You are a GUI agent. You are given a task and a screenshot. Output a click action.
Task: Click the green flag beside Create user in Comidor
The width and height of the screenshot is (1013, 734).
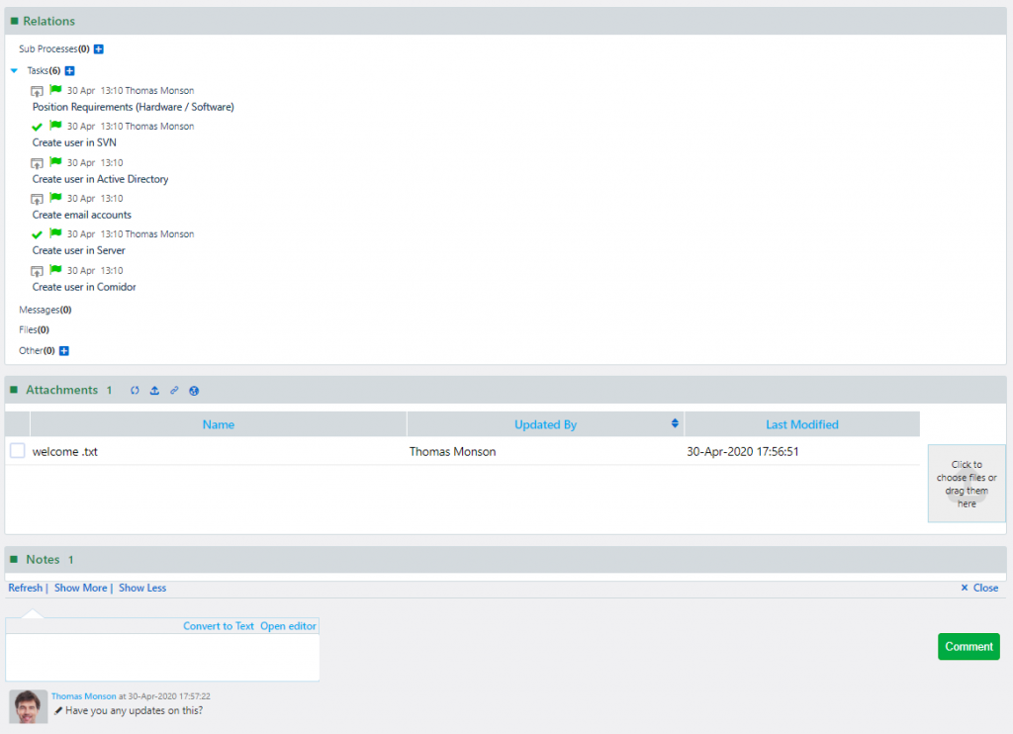coord(54,269)
